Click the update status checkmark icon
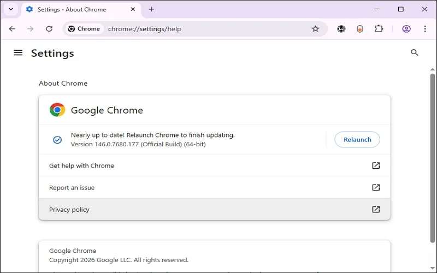The image size is (437, 273). coord(57,140)
